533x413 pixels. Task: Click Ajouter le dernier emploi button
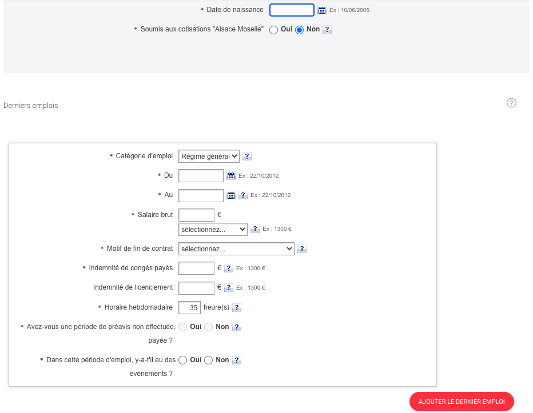coord(462,402)
